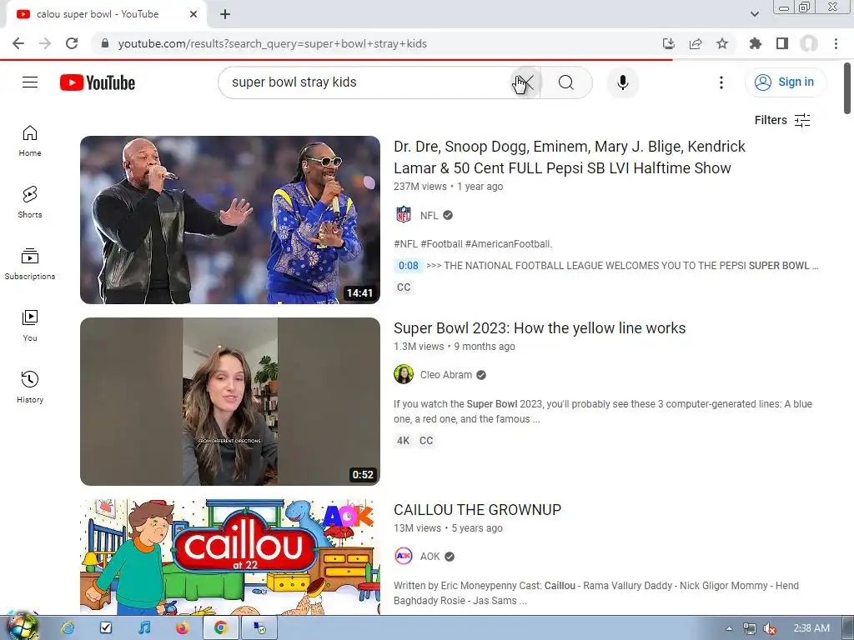Open the Chrome three-dot menu

836,43
